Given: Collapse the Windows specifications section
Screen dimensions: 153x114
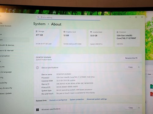Looking at the screenshot, I should point(139,108).
